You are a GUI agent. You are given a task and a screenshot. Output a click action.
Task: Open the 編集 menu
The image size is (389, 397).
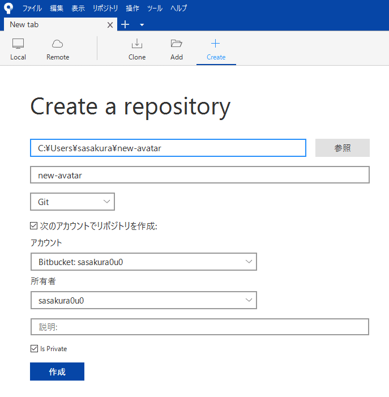[x=57, y=8]
